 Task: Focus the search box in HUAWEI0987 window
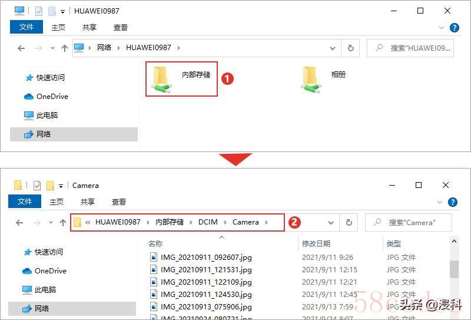coord(410,48)
